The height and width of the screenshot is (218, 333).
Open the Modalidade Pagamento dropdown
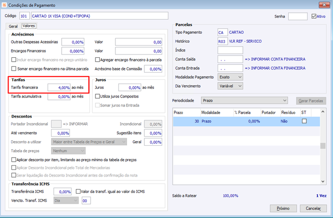coord(230,77)
